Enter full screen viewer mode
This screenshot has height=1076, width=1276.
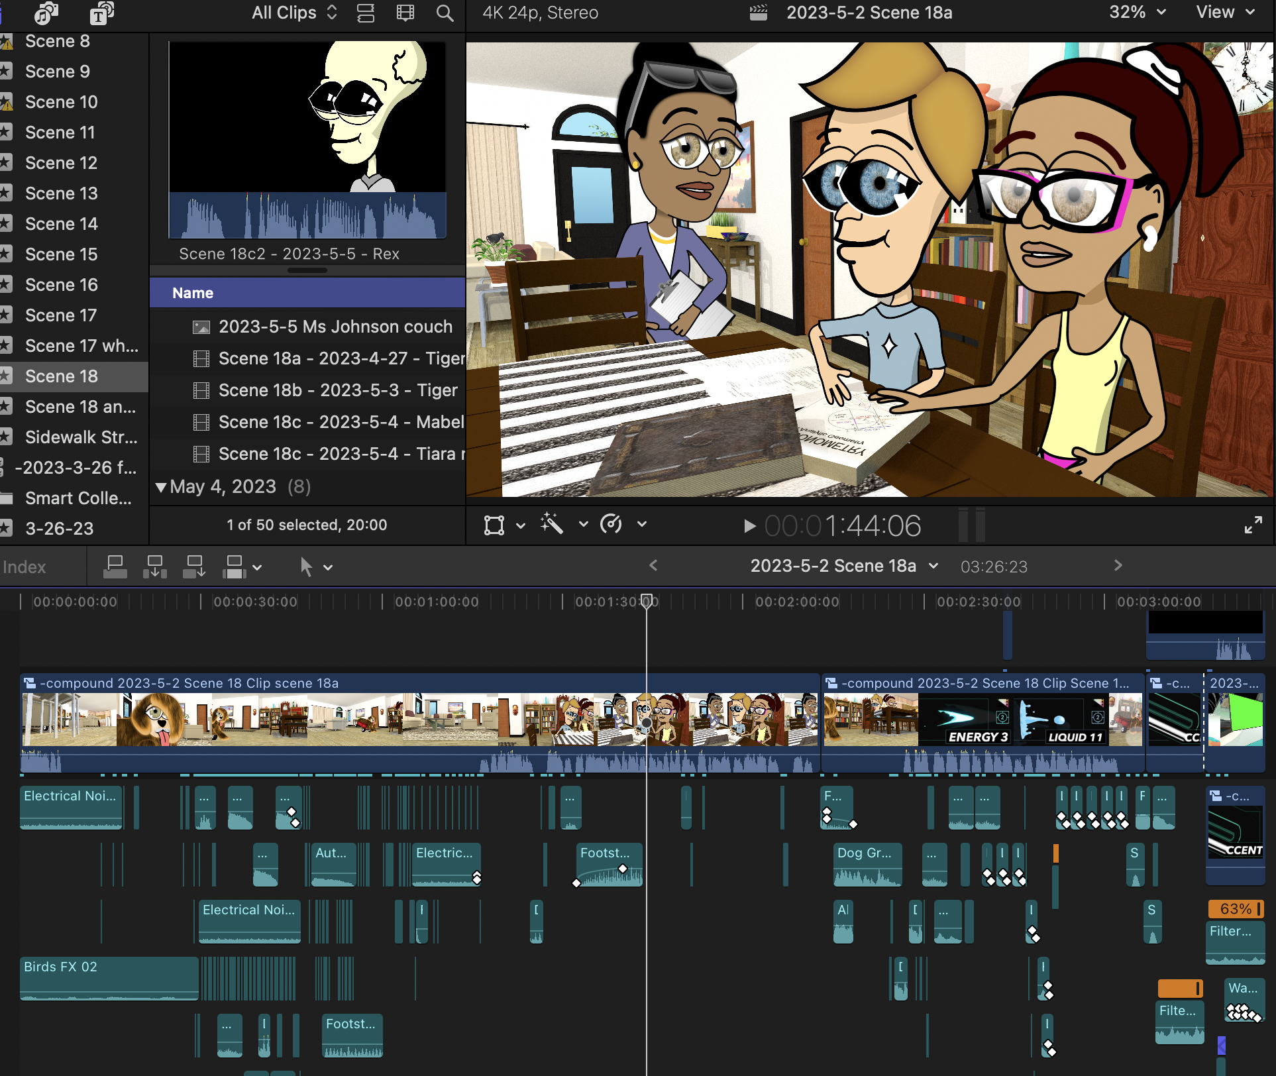1253,525
